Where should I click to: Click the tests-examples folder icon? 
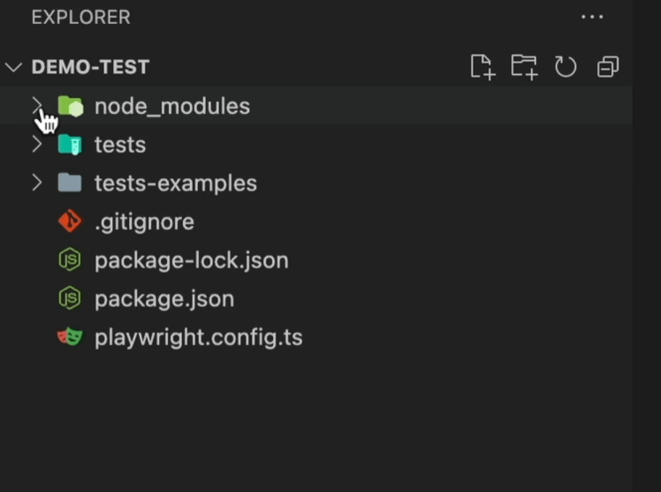click(70, 183)
